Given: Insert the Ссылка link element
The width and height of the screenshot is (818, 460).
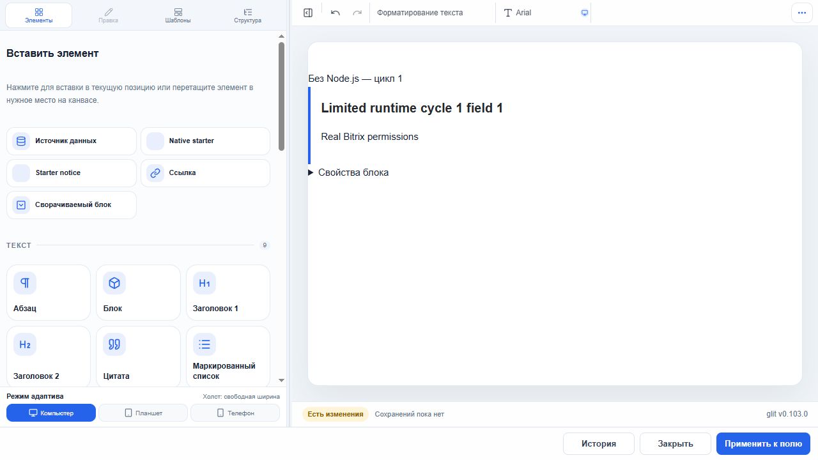Looking at the screenshot, I should pyautogui.click(x=205, y=173).
